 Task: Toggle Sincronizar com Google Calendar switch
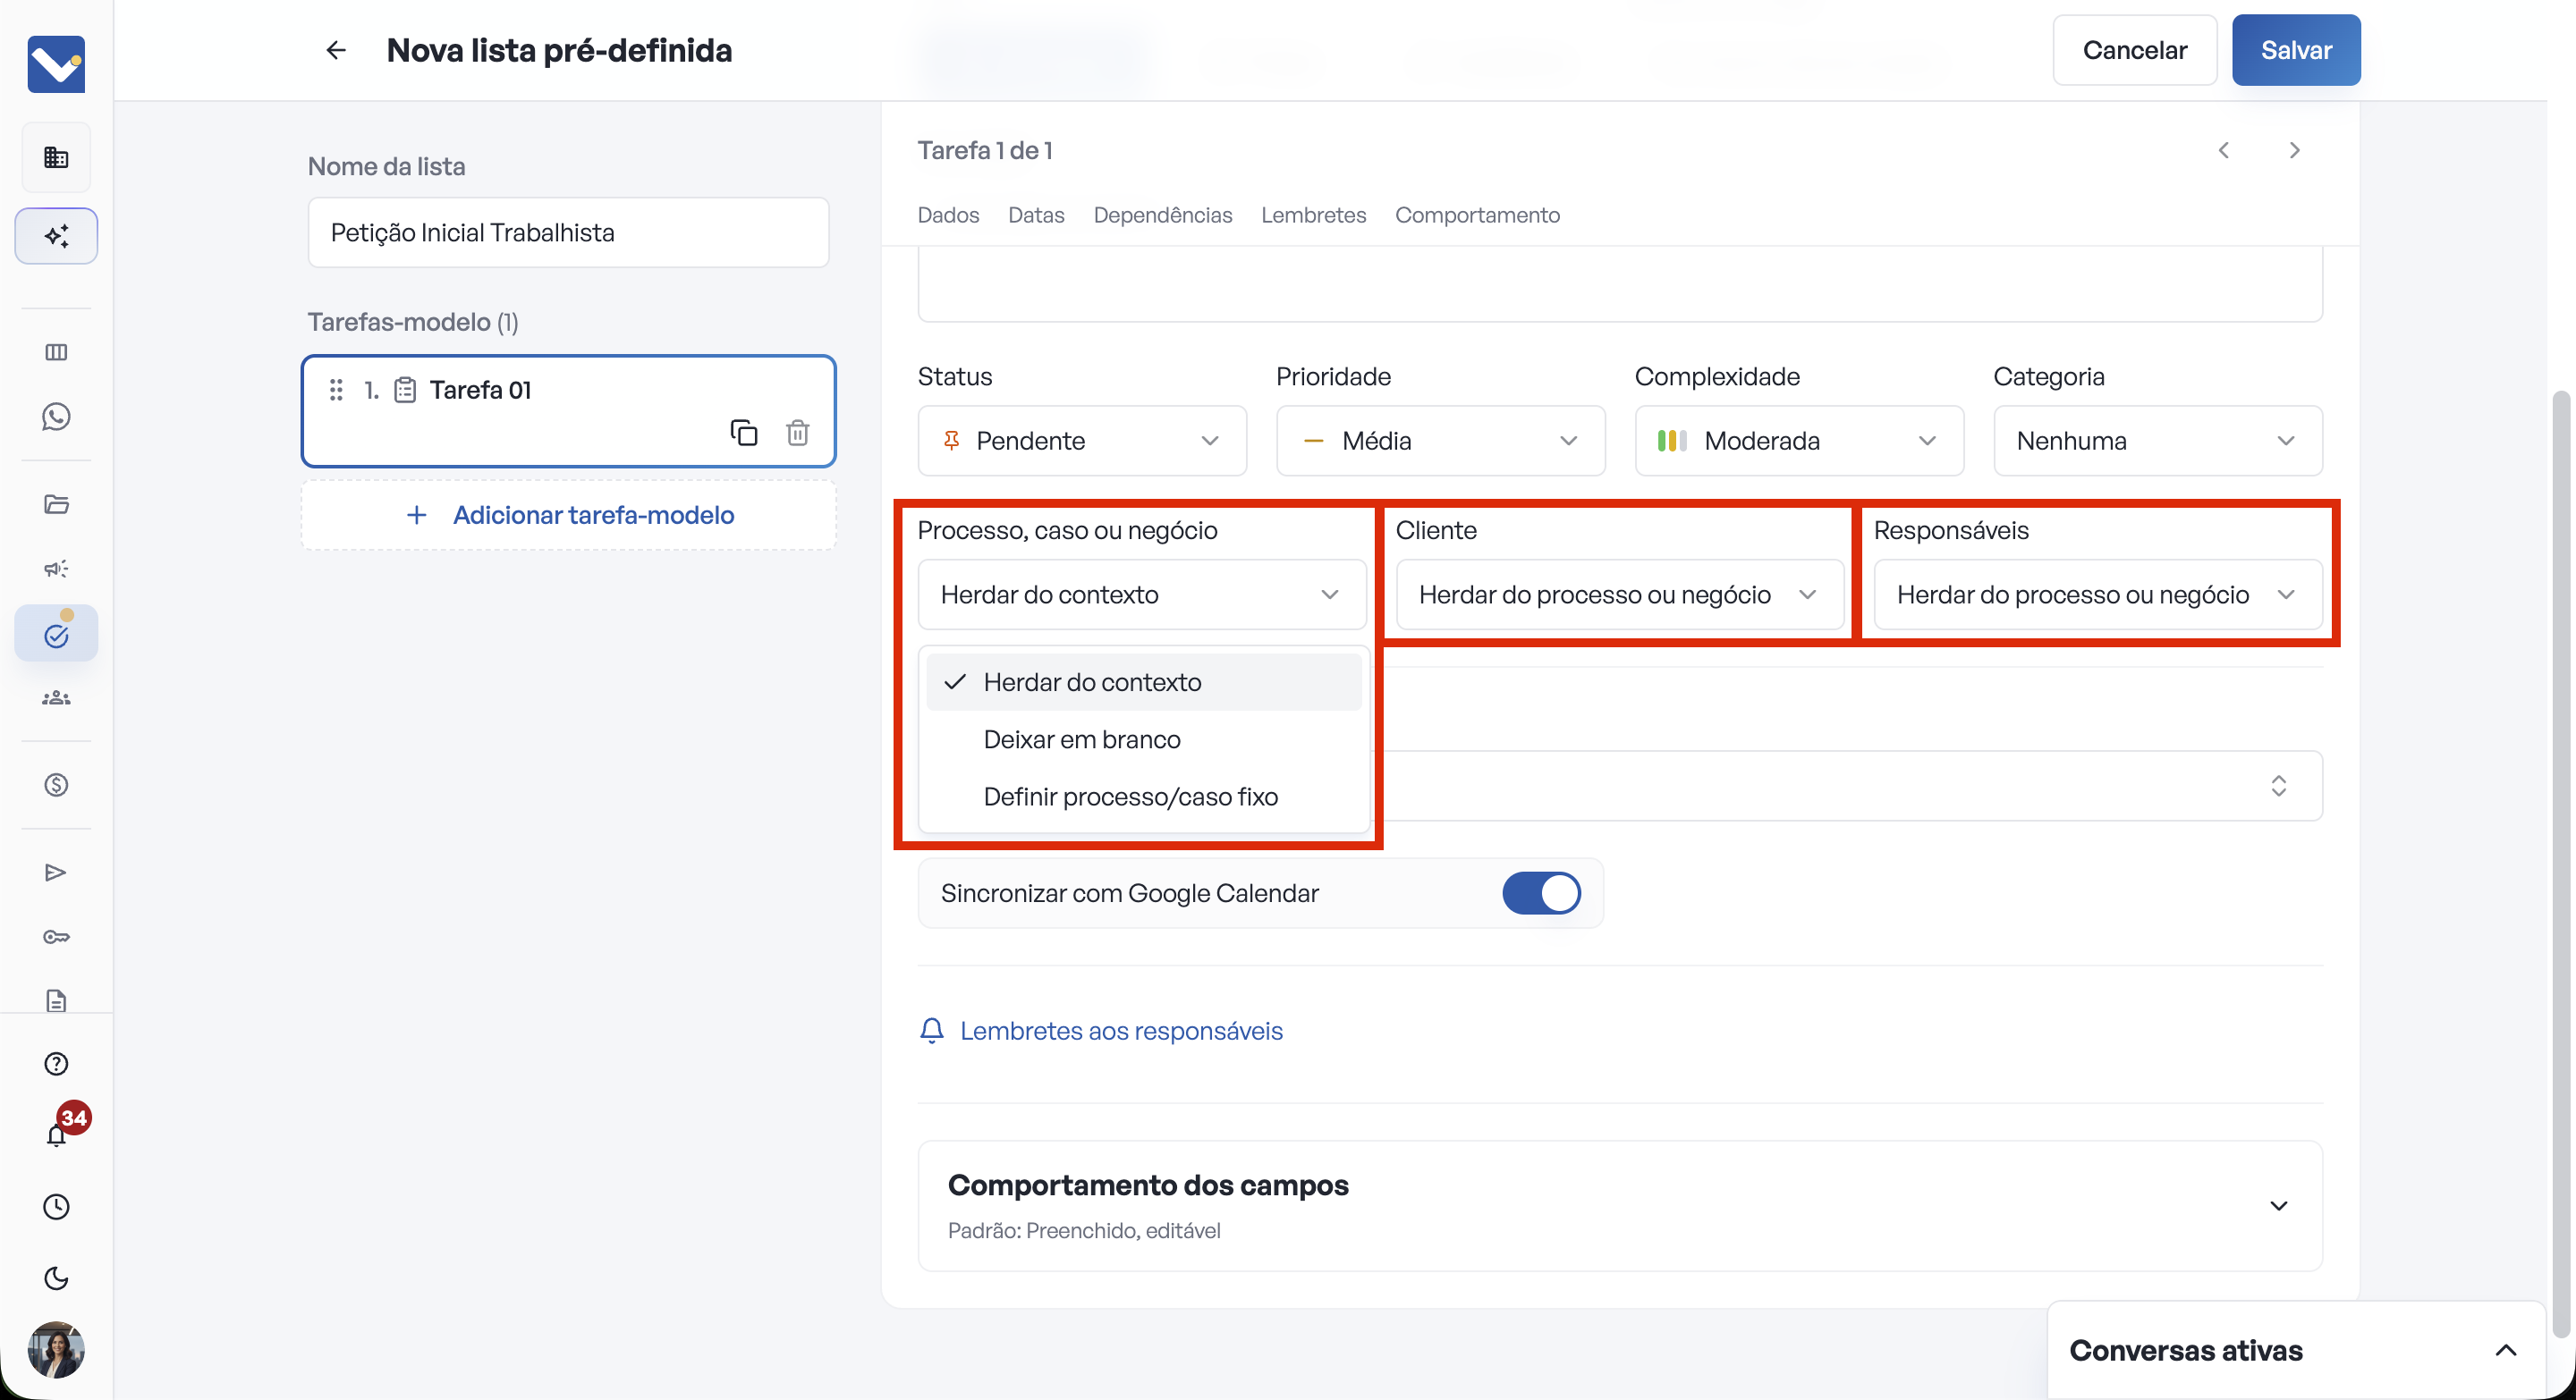[x=1541, y=892]
